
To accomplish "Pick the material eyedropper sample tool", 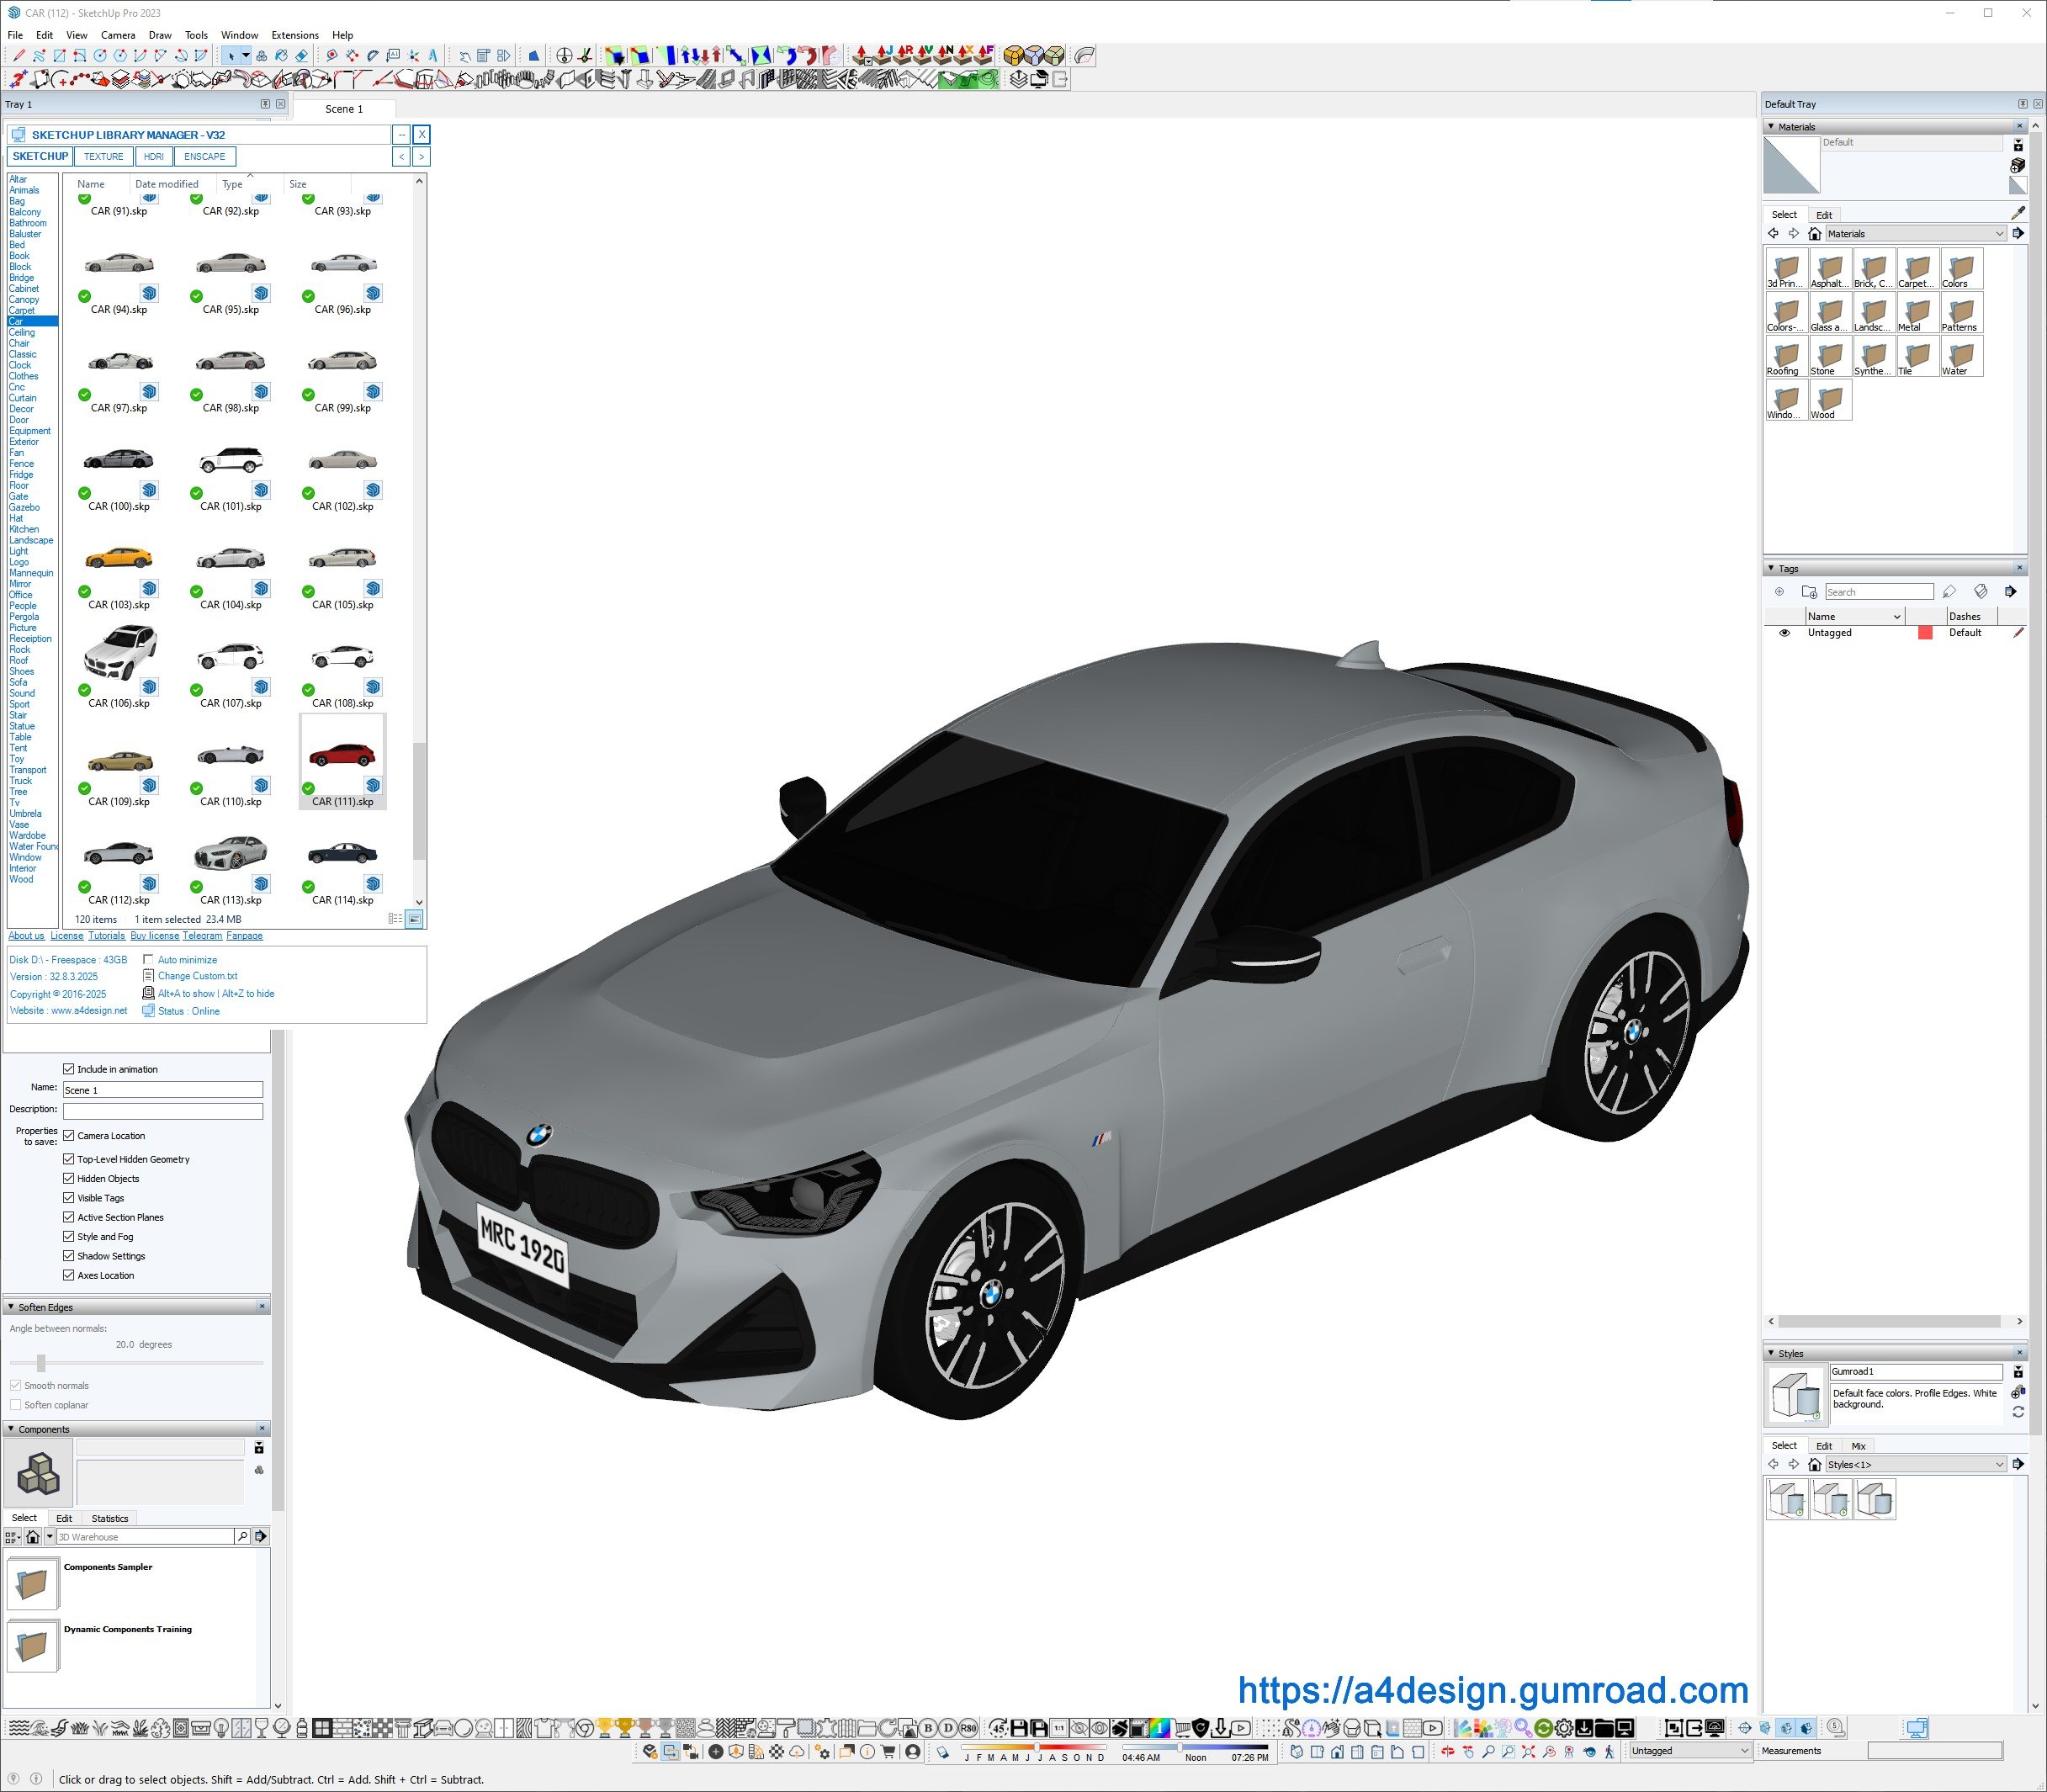I will click(x=2017, y=213).
